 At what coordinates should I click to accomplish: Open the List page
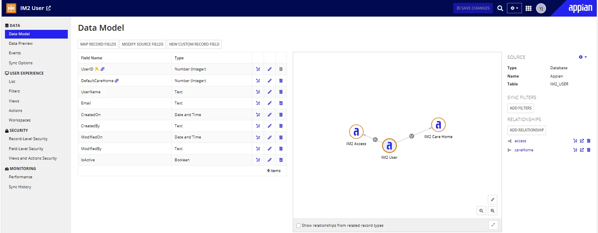[x=12, y=82]
